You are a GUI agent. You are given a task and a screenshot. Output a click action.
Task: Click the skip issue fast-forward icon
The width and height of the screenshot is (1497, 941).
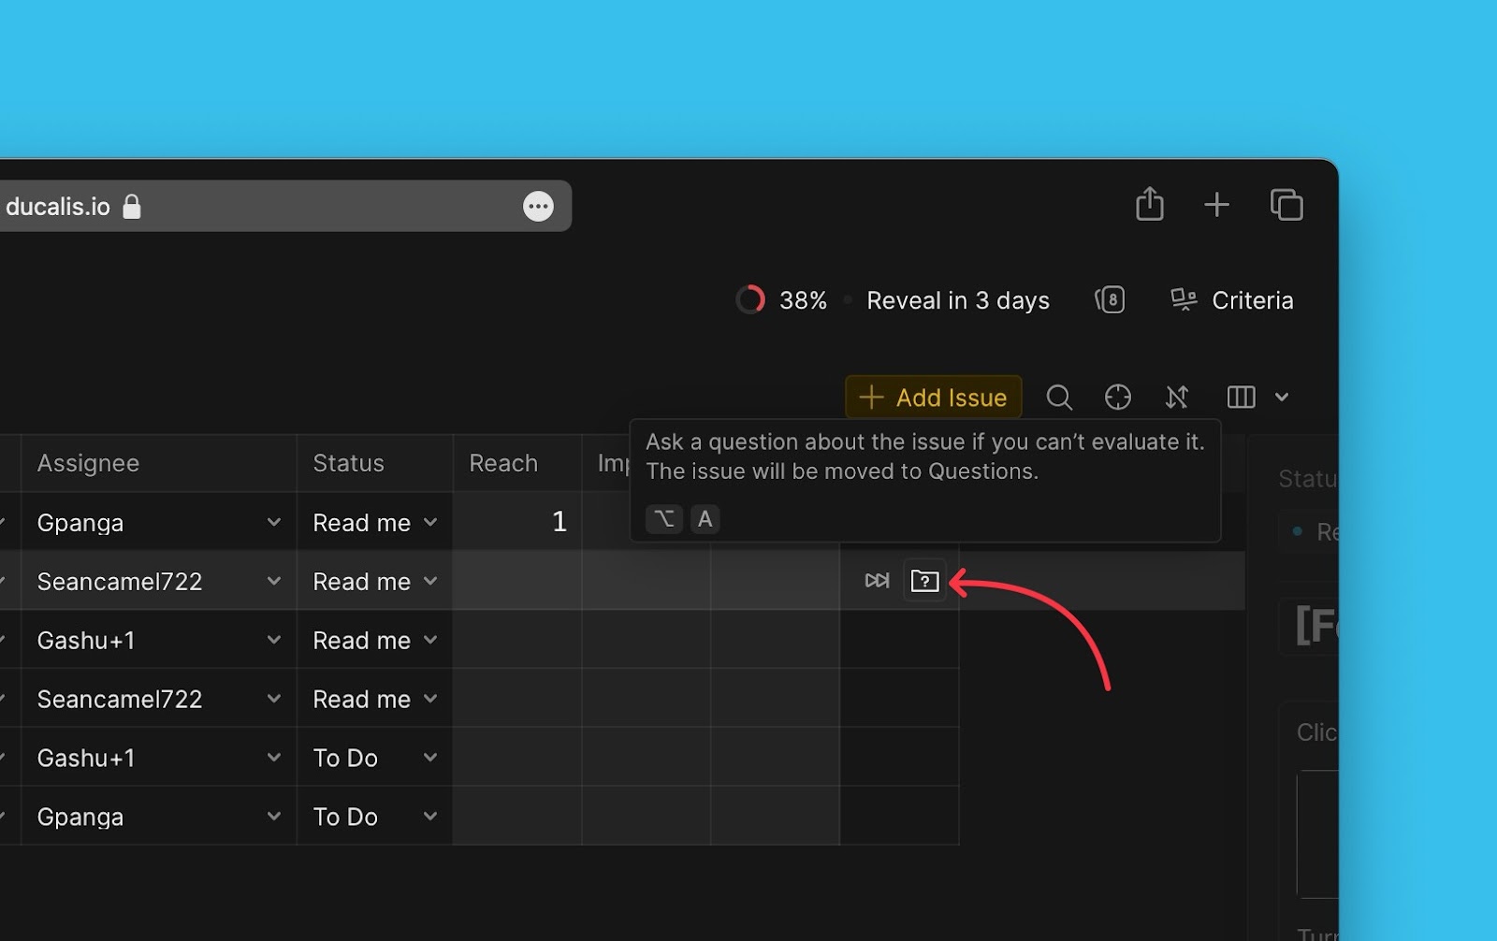pyautogui.click(x=877, y=581)
